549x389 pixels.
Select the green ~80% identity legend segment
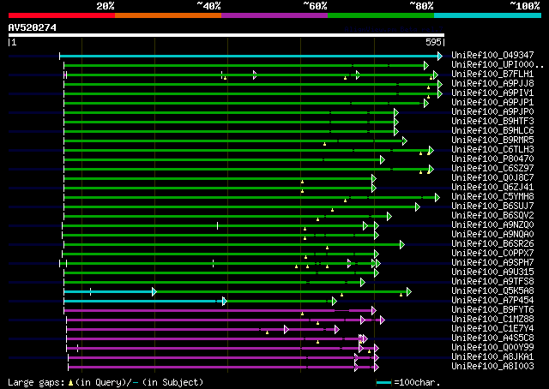click(x=381, y=15)
